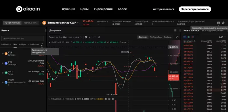Screen dimensions: 228x112
Task: Favorite БТД with star
Action: 3,54
